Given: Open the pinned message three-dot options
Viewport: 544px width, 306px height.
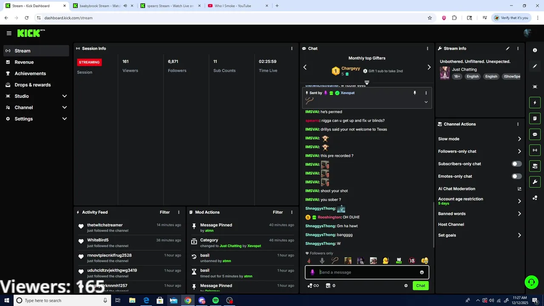Looking at the screenshot, I should click(426, 93).
